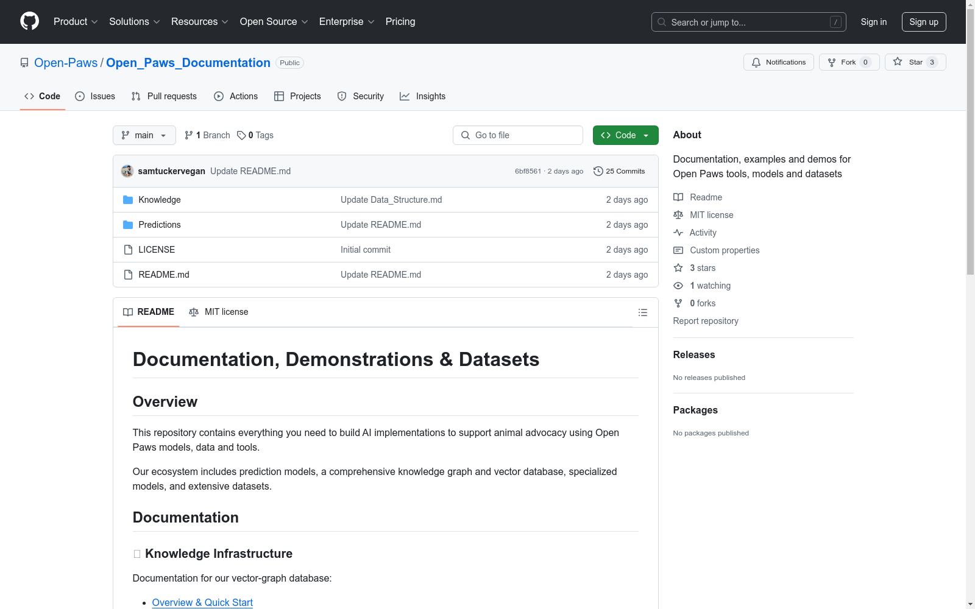This screenshot has width=975, height=609.
Task: View the 25 Commits history
Action: (619, 171)
